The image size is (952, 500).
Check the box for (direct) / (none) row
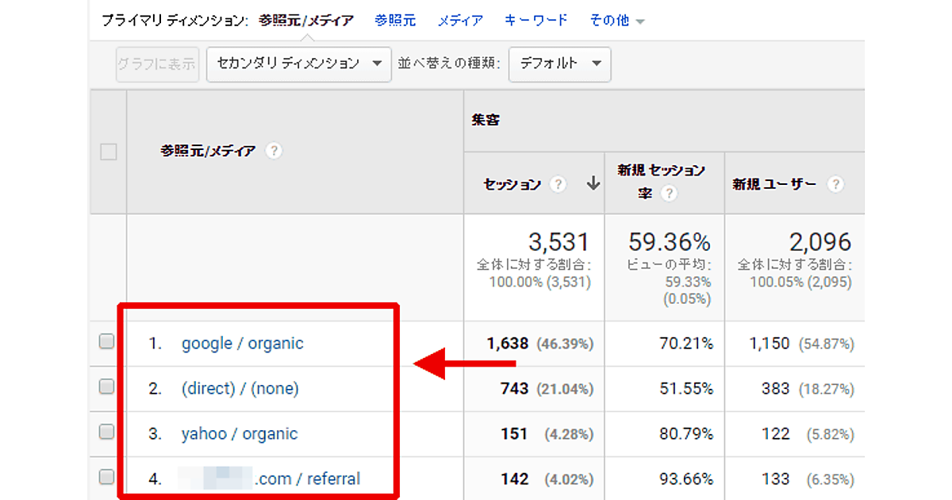pyautogui.click(x=107, y=387)
